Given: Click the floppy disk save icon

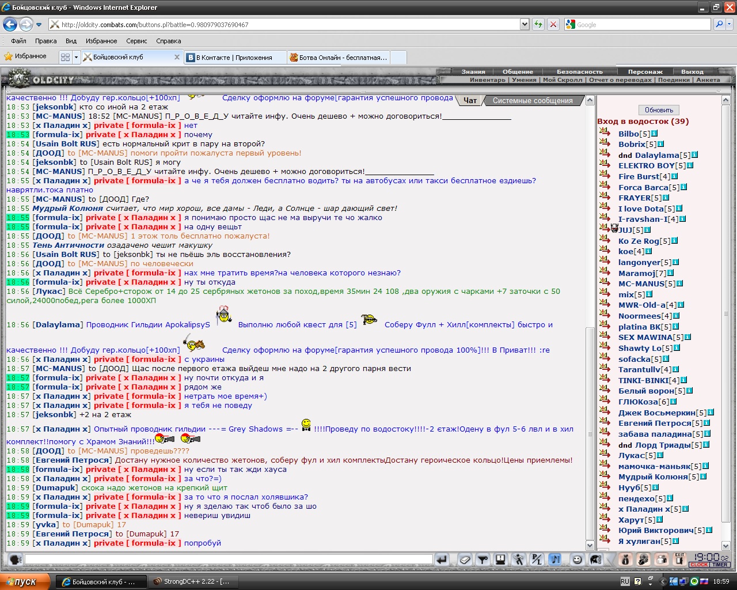Looking at the screenshot, I should (501, 559).
